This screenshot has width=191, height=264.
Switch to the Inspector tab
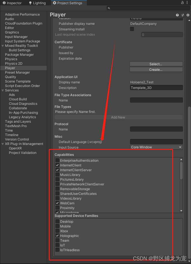click(x=12, y=3)
